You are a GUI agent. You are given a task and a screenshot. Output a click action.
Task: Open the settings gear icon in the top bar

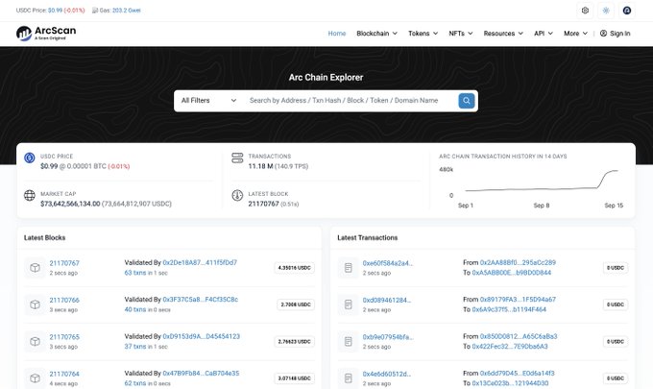point(585,11)
